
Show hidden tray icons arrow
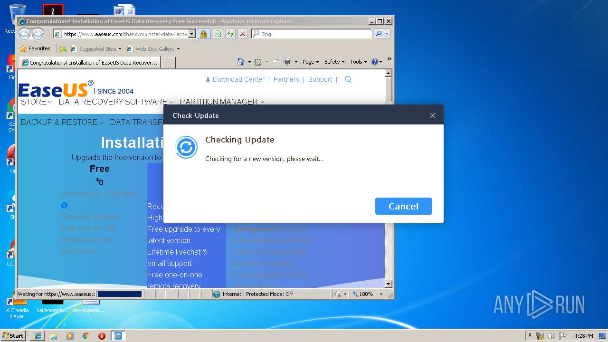click(530, 335)
